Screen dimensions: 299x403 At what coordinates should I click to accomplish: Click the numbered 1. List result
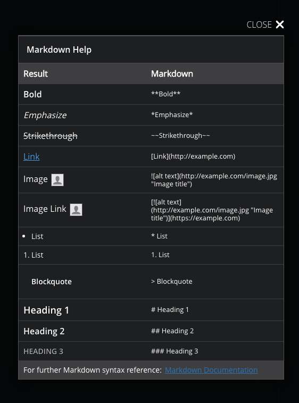(34, 255)
